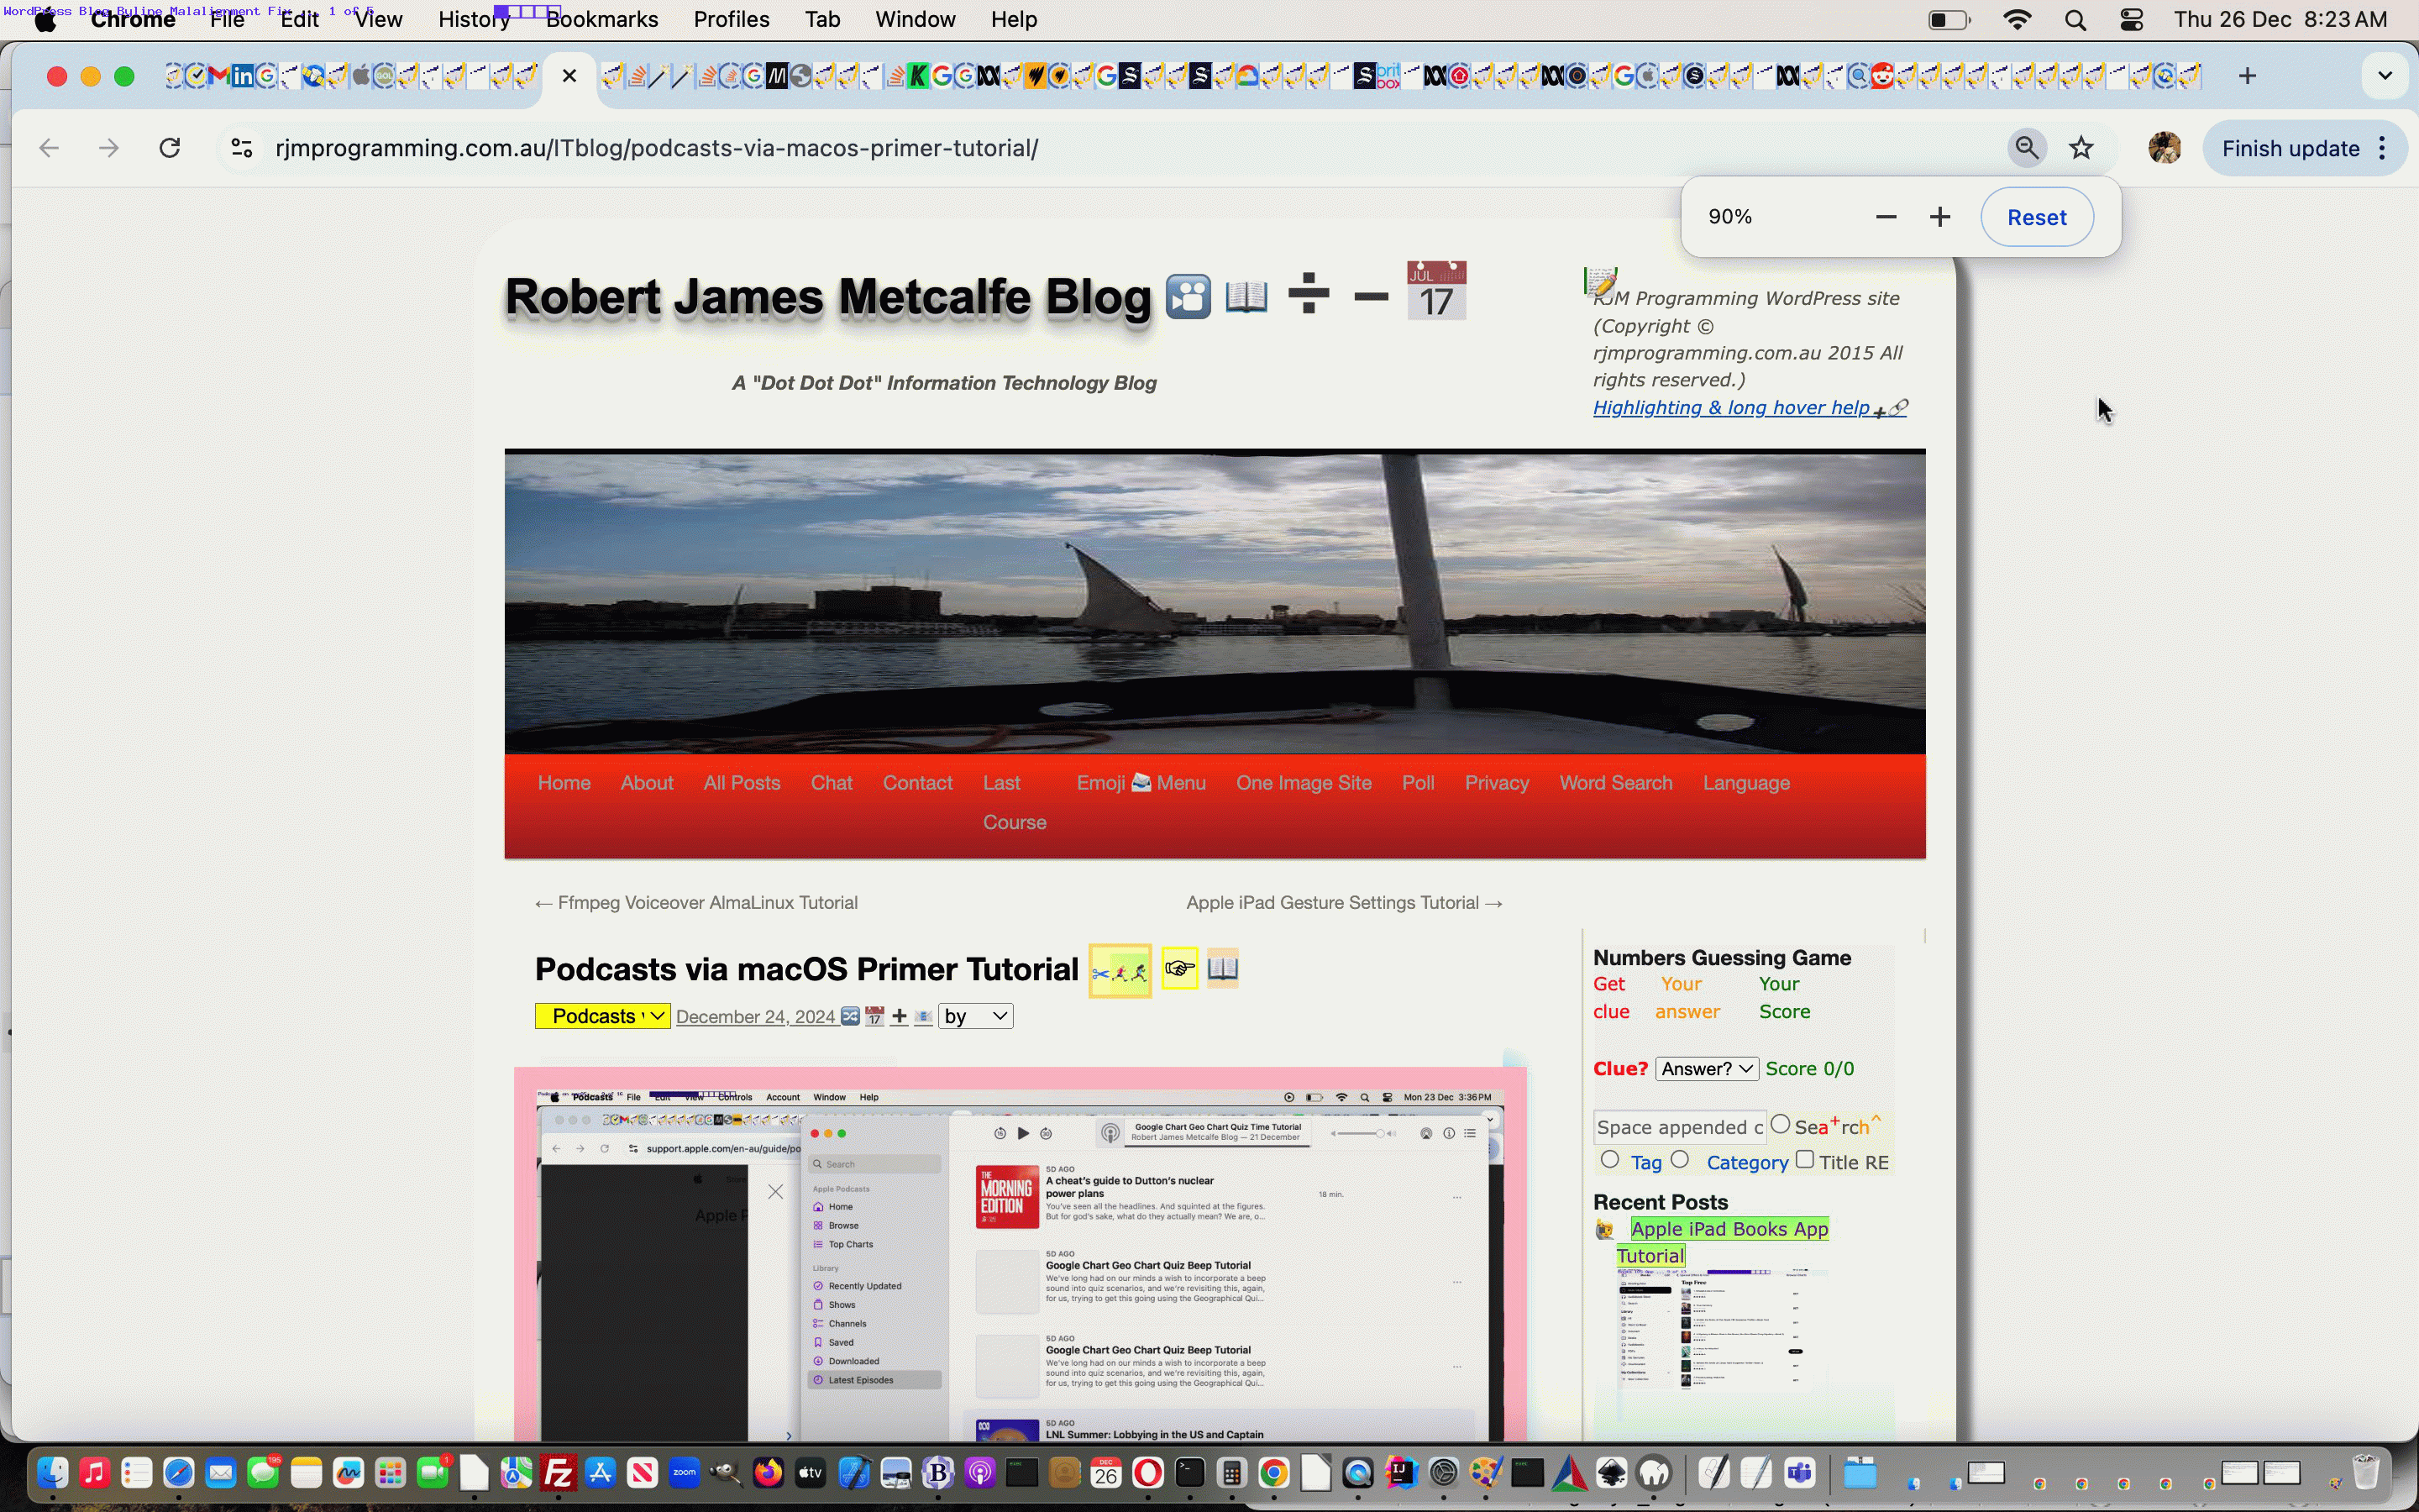Click the division sign icon in blog header
The image size is (2419, 1512).
(x=1309, y=295)
